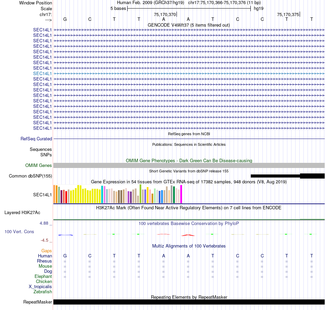Open the GTEx 'Gene Expression in 54 tissues' title

pyautogui.click(x=189, y=182)
